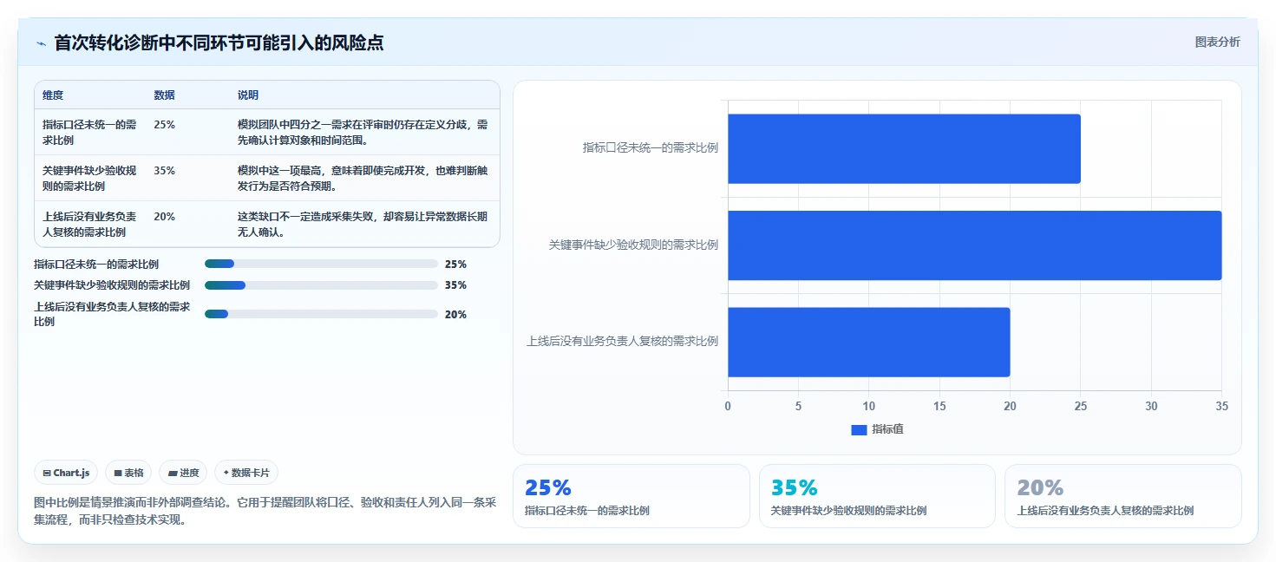Image resolution: width=1276 pixels, height=562 pixels.
Task: Select the 进度 tag chip
Action: tap(183, 473)
